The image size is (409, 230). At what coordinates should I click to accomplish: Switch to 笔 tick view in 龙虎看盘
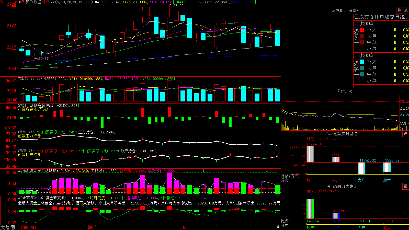coord(406,10)
